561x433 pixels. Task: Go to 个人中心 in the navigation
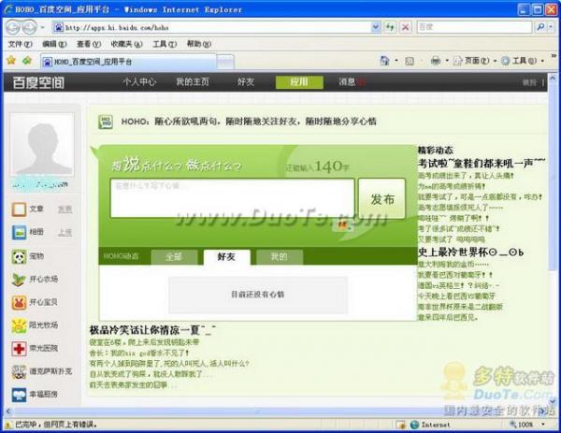point(139,82)
